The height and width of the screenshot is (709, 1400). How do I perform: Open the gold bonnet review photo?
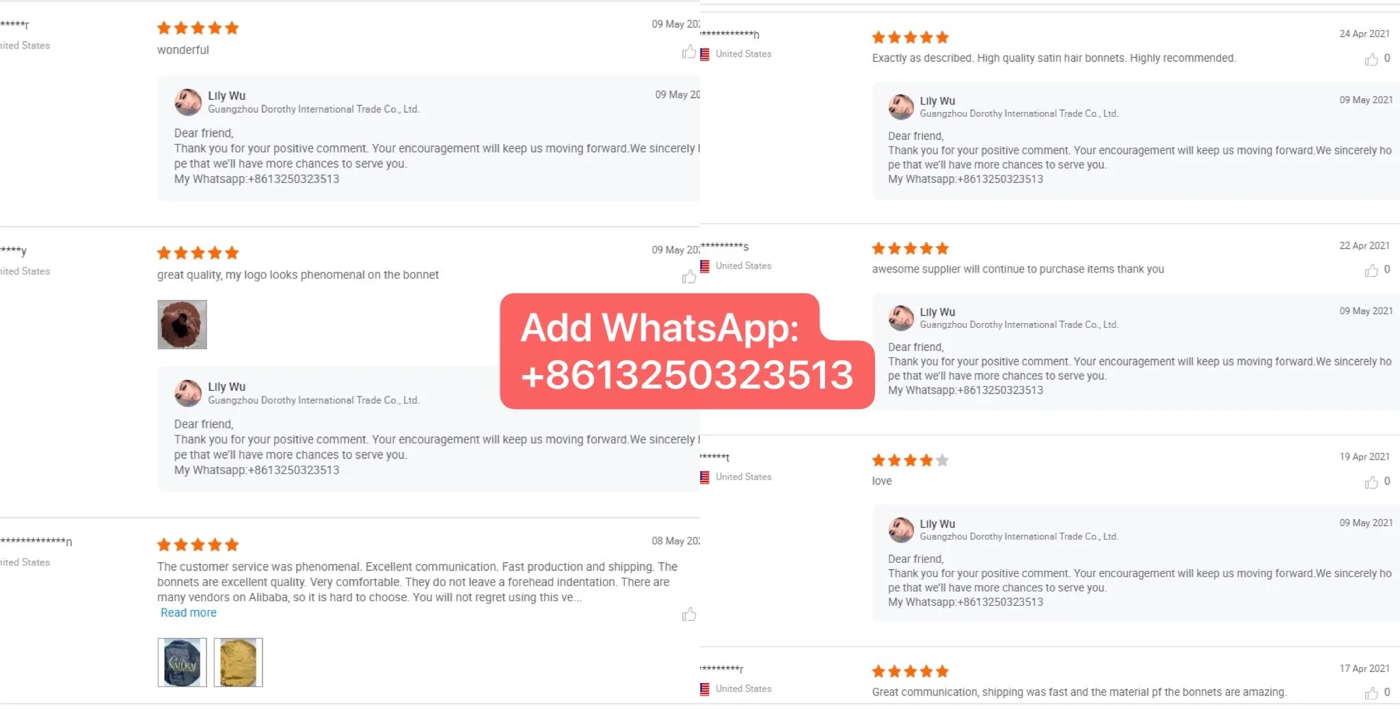(x=238, y=663)
